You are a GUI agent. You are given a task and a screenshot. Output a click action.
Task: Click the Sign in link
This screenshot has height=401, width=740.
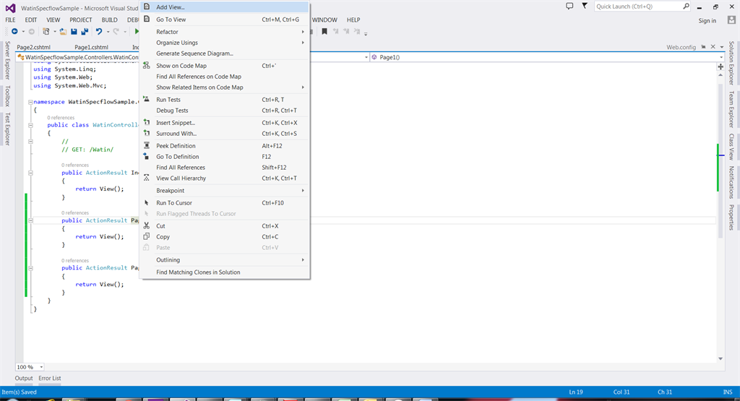click(707, 20)
